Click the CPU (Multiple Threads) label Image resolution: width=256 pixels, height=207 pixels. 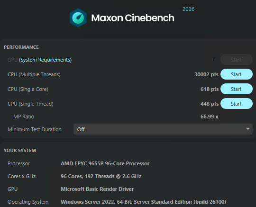pos(34,74)
